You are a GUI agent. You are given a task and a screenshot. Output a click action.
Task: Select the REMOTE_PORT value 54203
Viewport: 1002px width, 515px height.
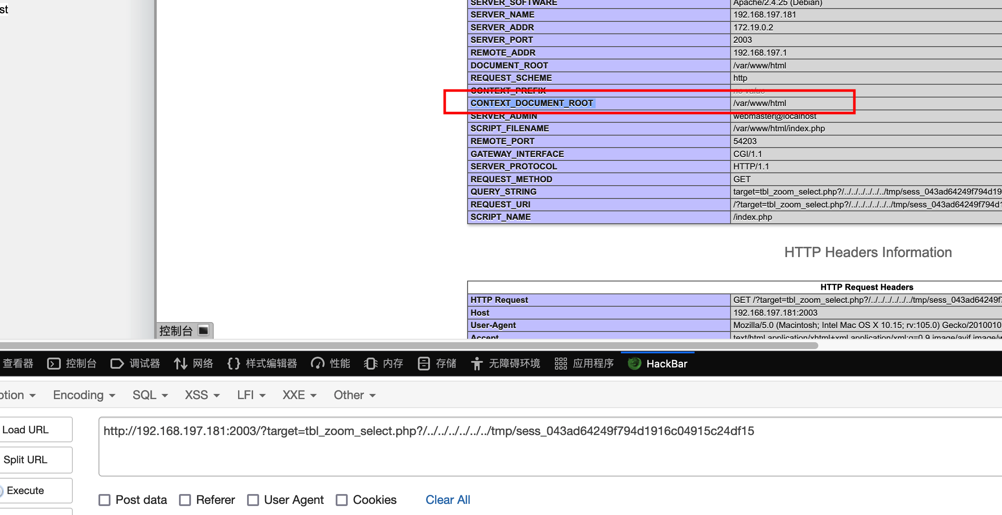click(745, 141)
